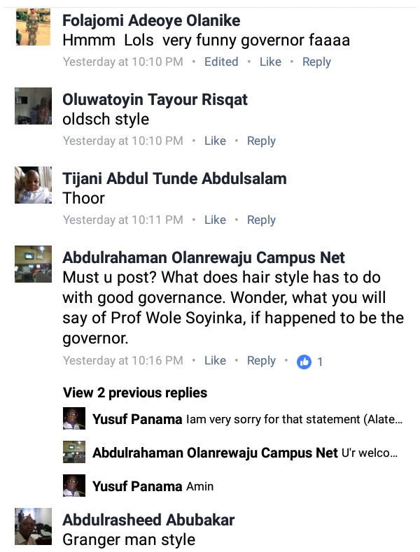Like Folajomi Adeoye Olanike's comment
This screenshot has width=420, height=552.
270,62
